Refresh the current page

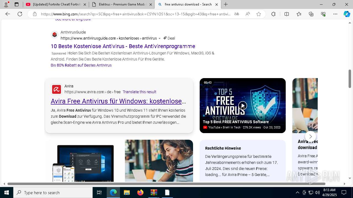click(x=20, y=14)
